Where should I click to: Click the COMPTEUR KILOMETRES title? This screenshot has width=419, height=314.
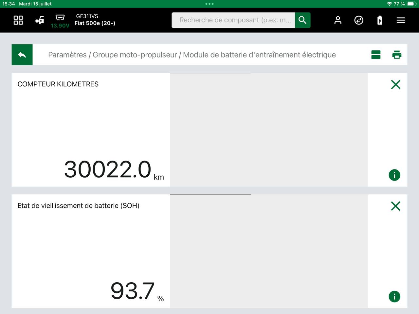tap(58, 84)
